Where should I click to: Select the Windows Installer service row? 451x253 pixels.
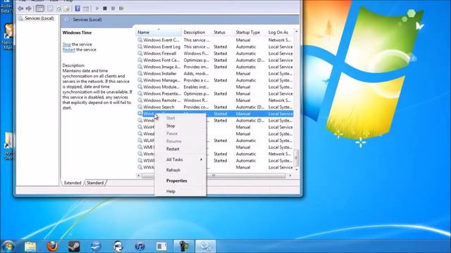pos(215,73)
